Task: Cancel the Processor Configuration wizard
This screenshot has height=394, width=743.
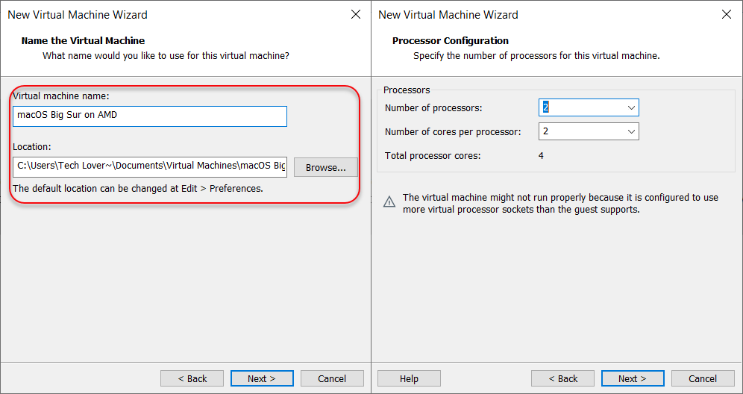Action: click(703, 378)
